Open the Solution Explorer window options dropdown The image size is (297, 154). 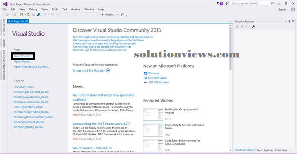click(x=286, y=21)
